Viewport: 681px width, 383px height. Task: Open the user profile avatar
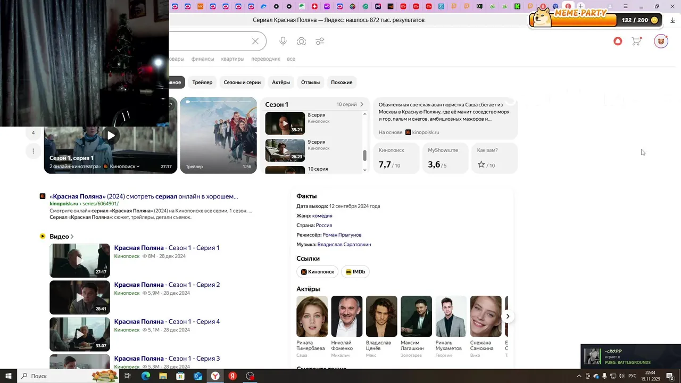pyautogui.click(x=661, y=41)
